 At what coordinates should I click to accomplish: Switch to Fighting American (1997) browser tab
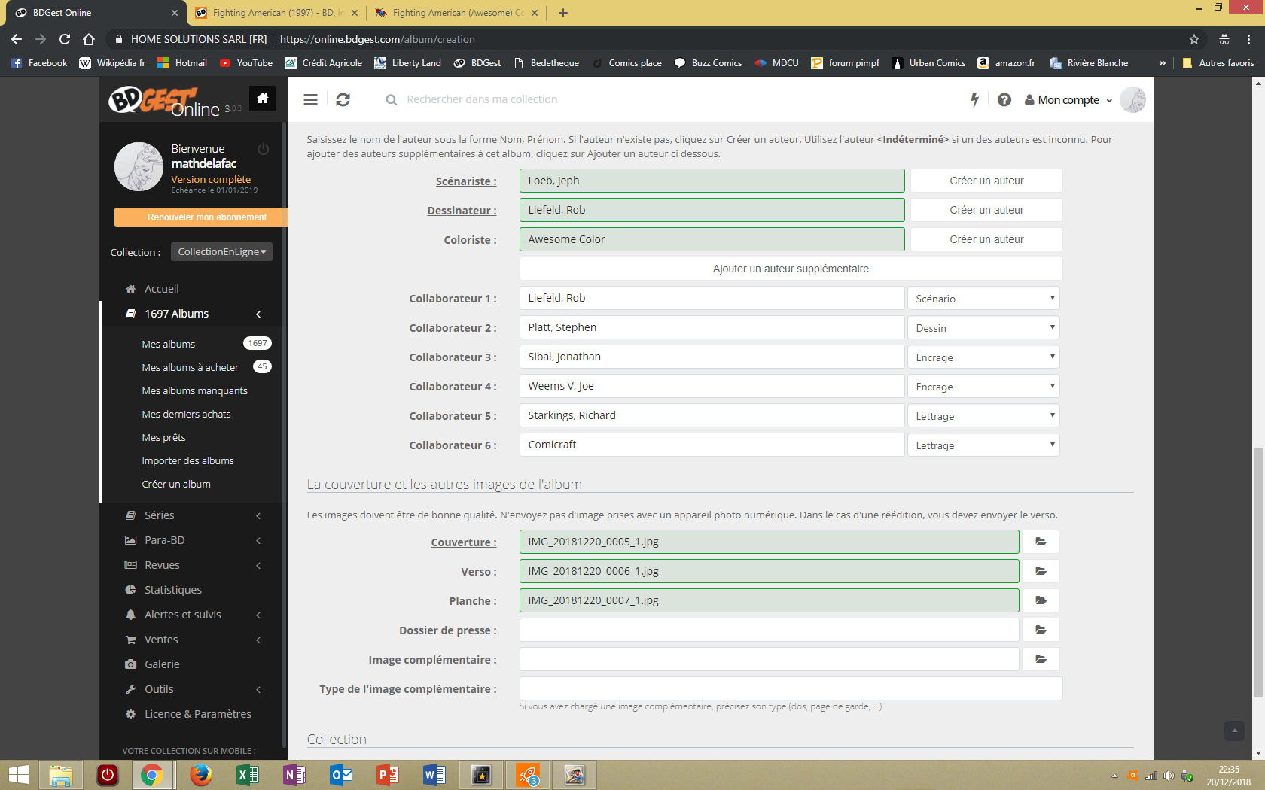click(273, 13)
